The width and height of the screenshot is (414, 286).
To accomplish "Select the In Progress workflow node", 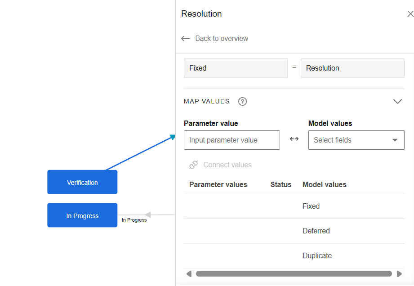I will (x=82, y=215).
